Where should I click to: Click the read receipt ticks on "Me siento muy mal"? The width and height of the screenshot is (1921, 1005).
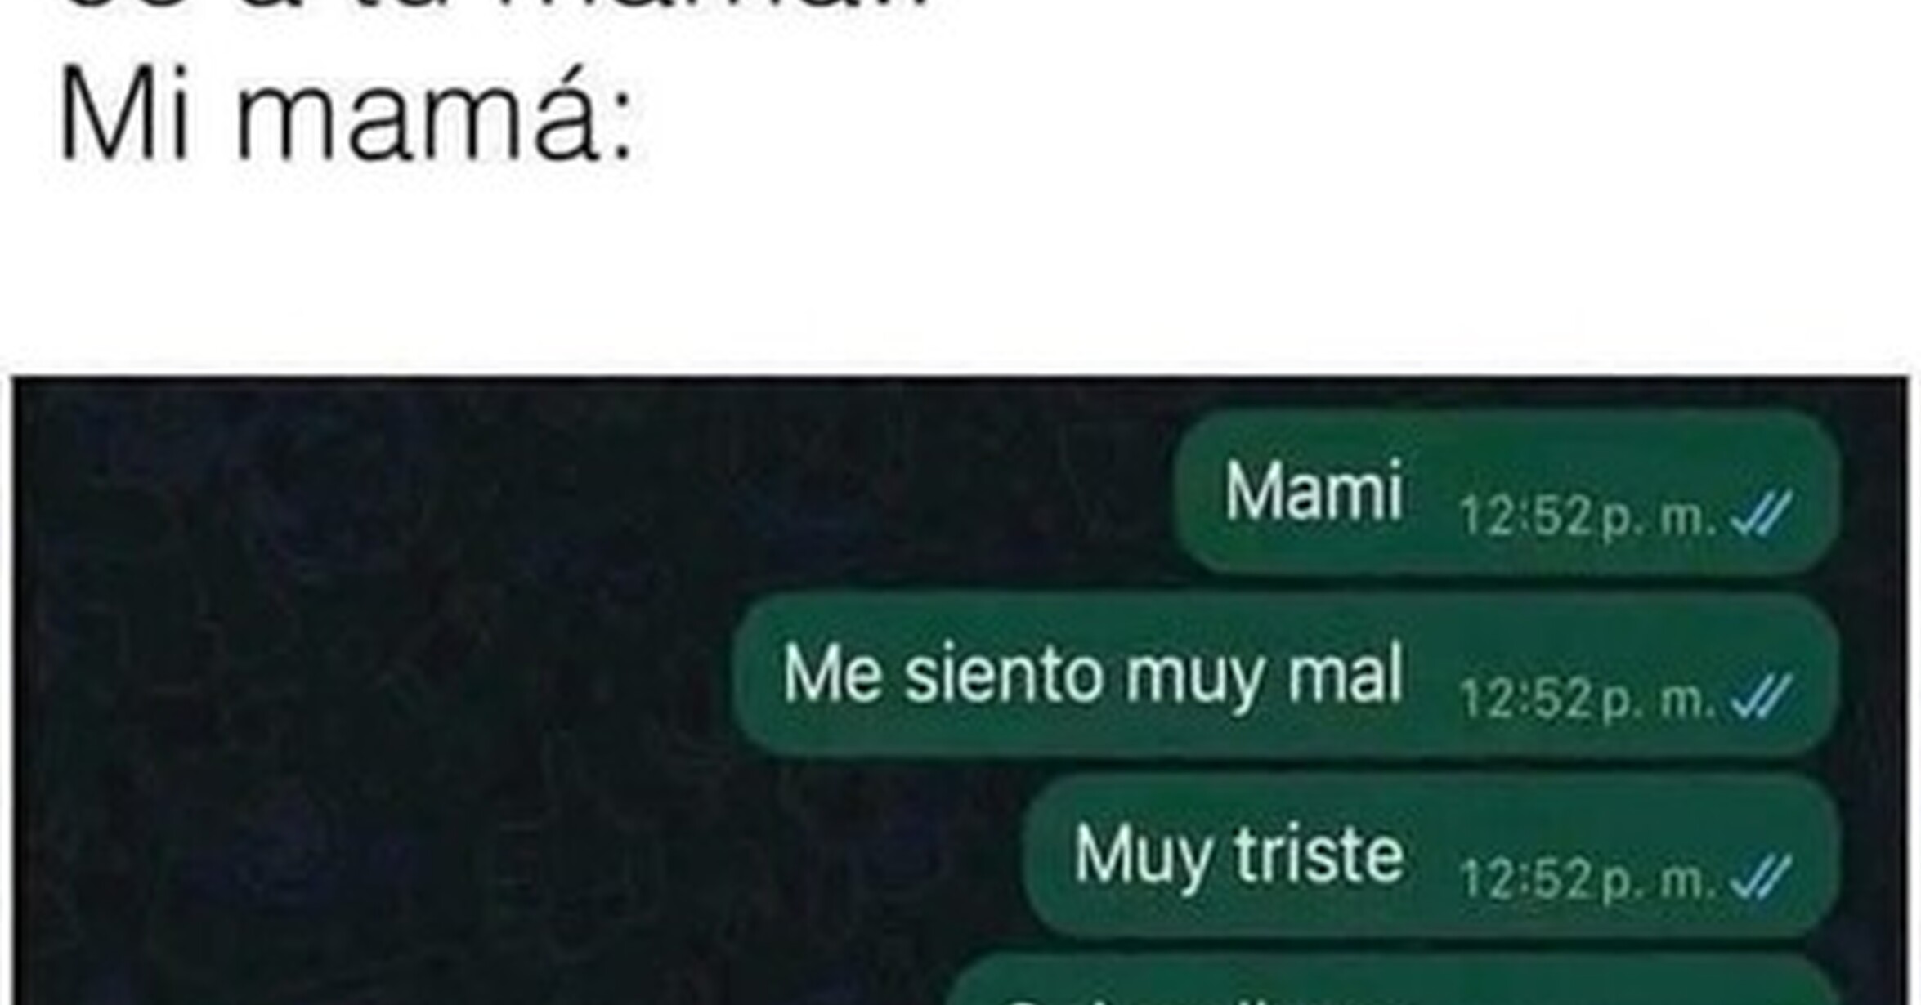pos(1763,696)
